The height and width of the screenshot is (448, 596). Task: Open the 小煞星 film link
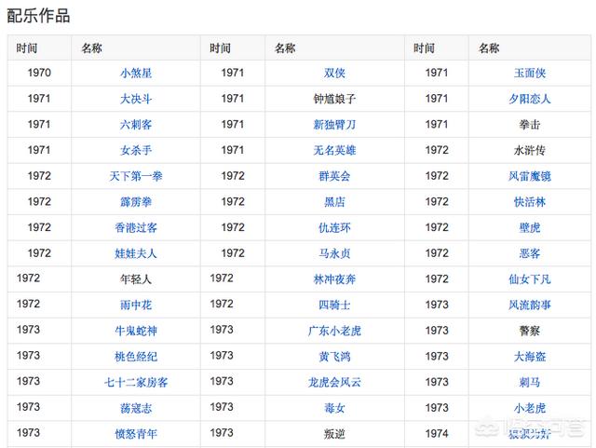(x=136, y=73)
